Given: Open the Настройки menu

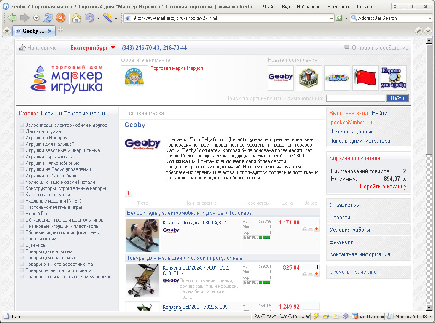Looking at the screenshot, I should (x=338, y=7).
